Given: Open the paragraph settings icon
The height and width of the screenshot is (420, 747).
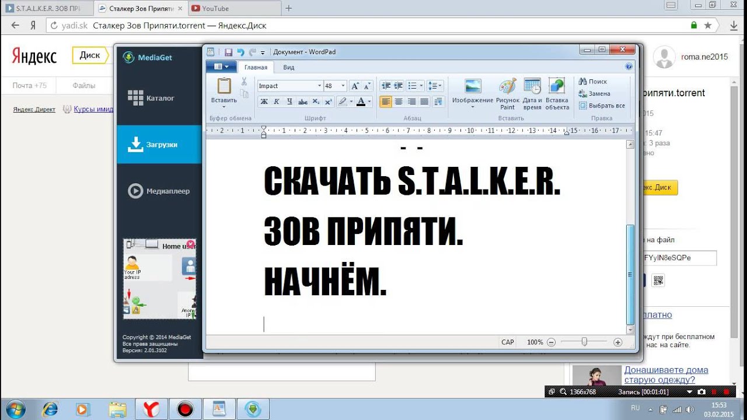Looking at the screenshot, I should pyautogui.click(x=438, y=101).
